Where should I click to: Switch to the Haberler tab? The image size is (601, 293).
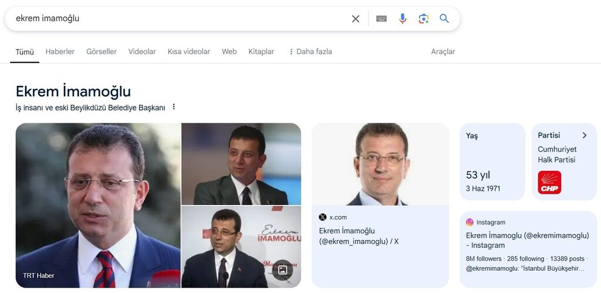[60, 52]
